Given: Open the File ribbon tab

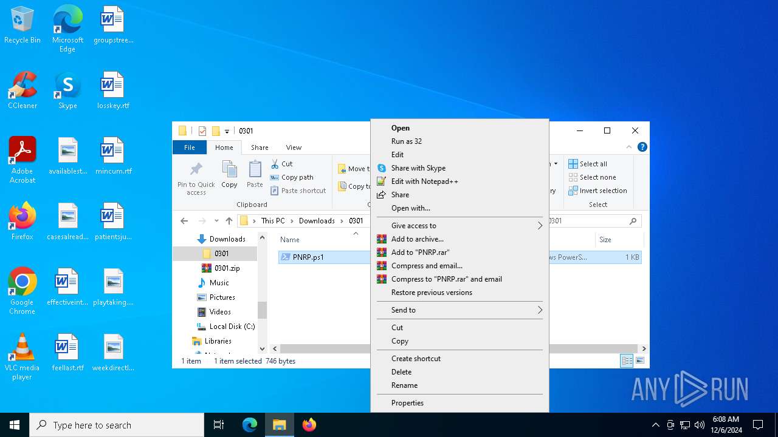Looking at the screenshot, I should click(190, 147).
